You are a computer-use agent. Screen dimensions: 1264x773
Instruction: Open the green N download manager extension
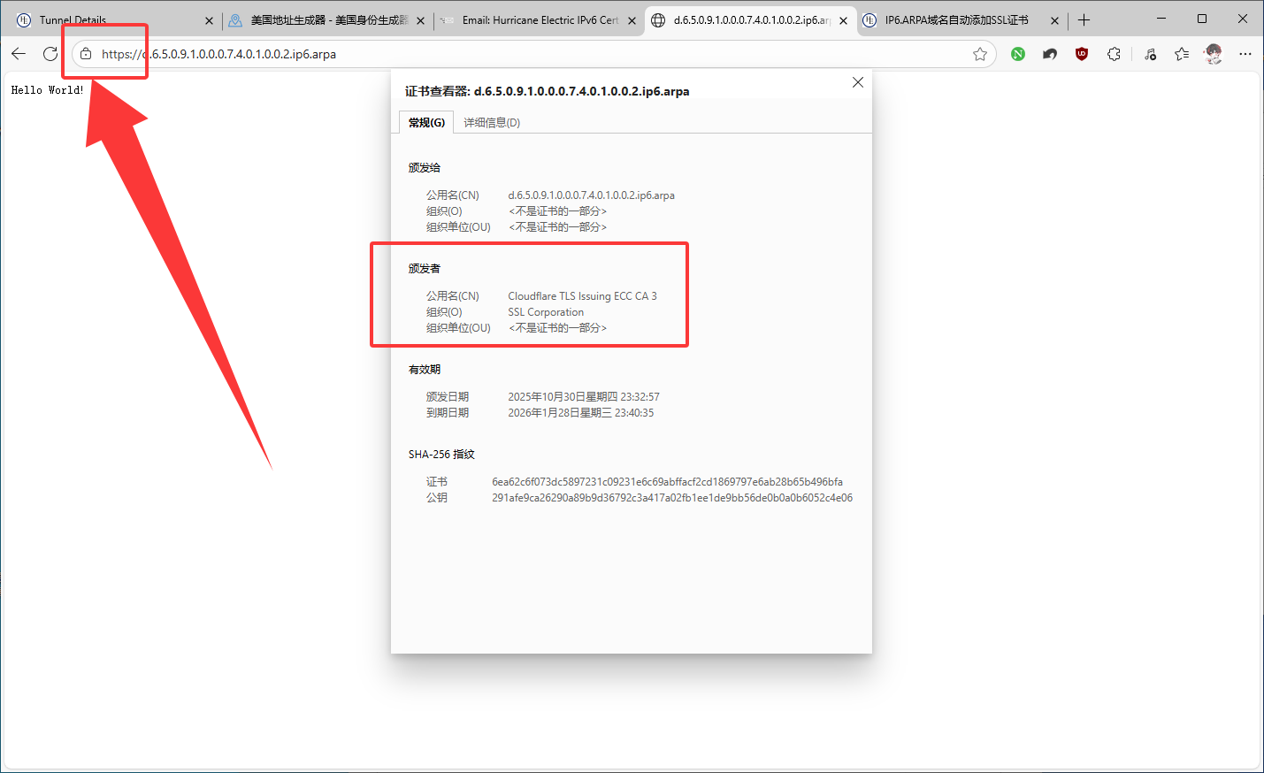(x=1018, y=54)
